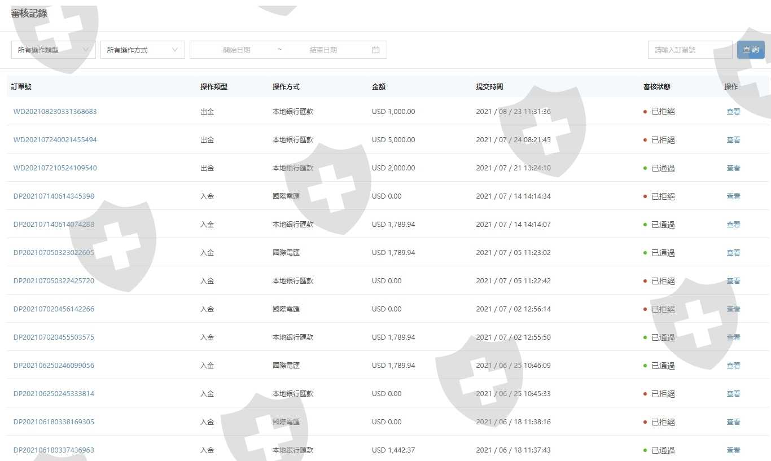View details of order DP202107140614074288
This screenshot has width=771, height=461.
click(733, 225)
